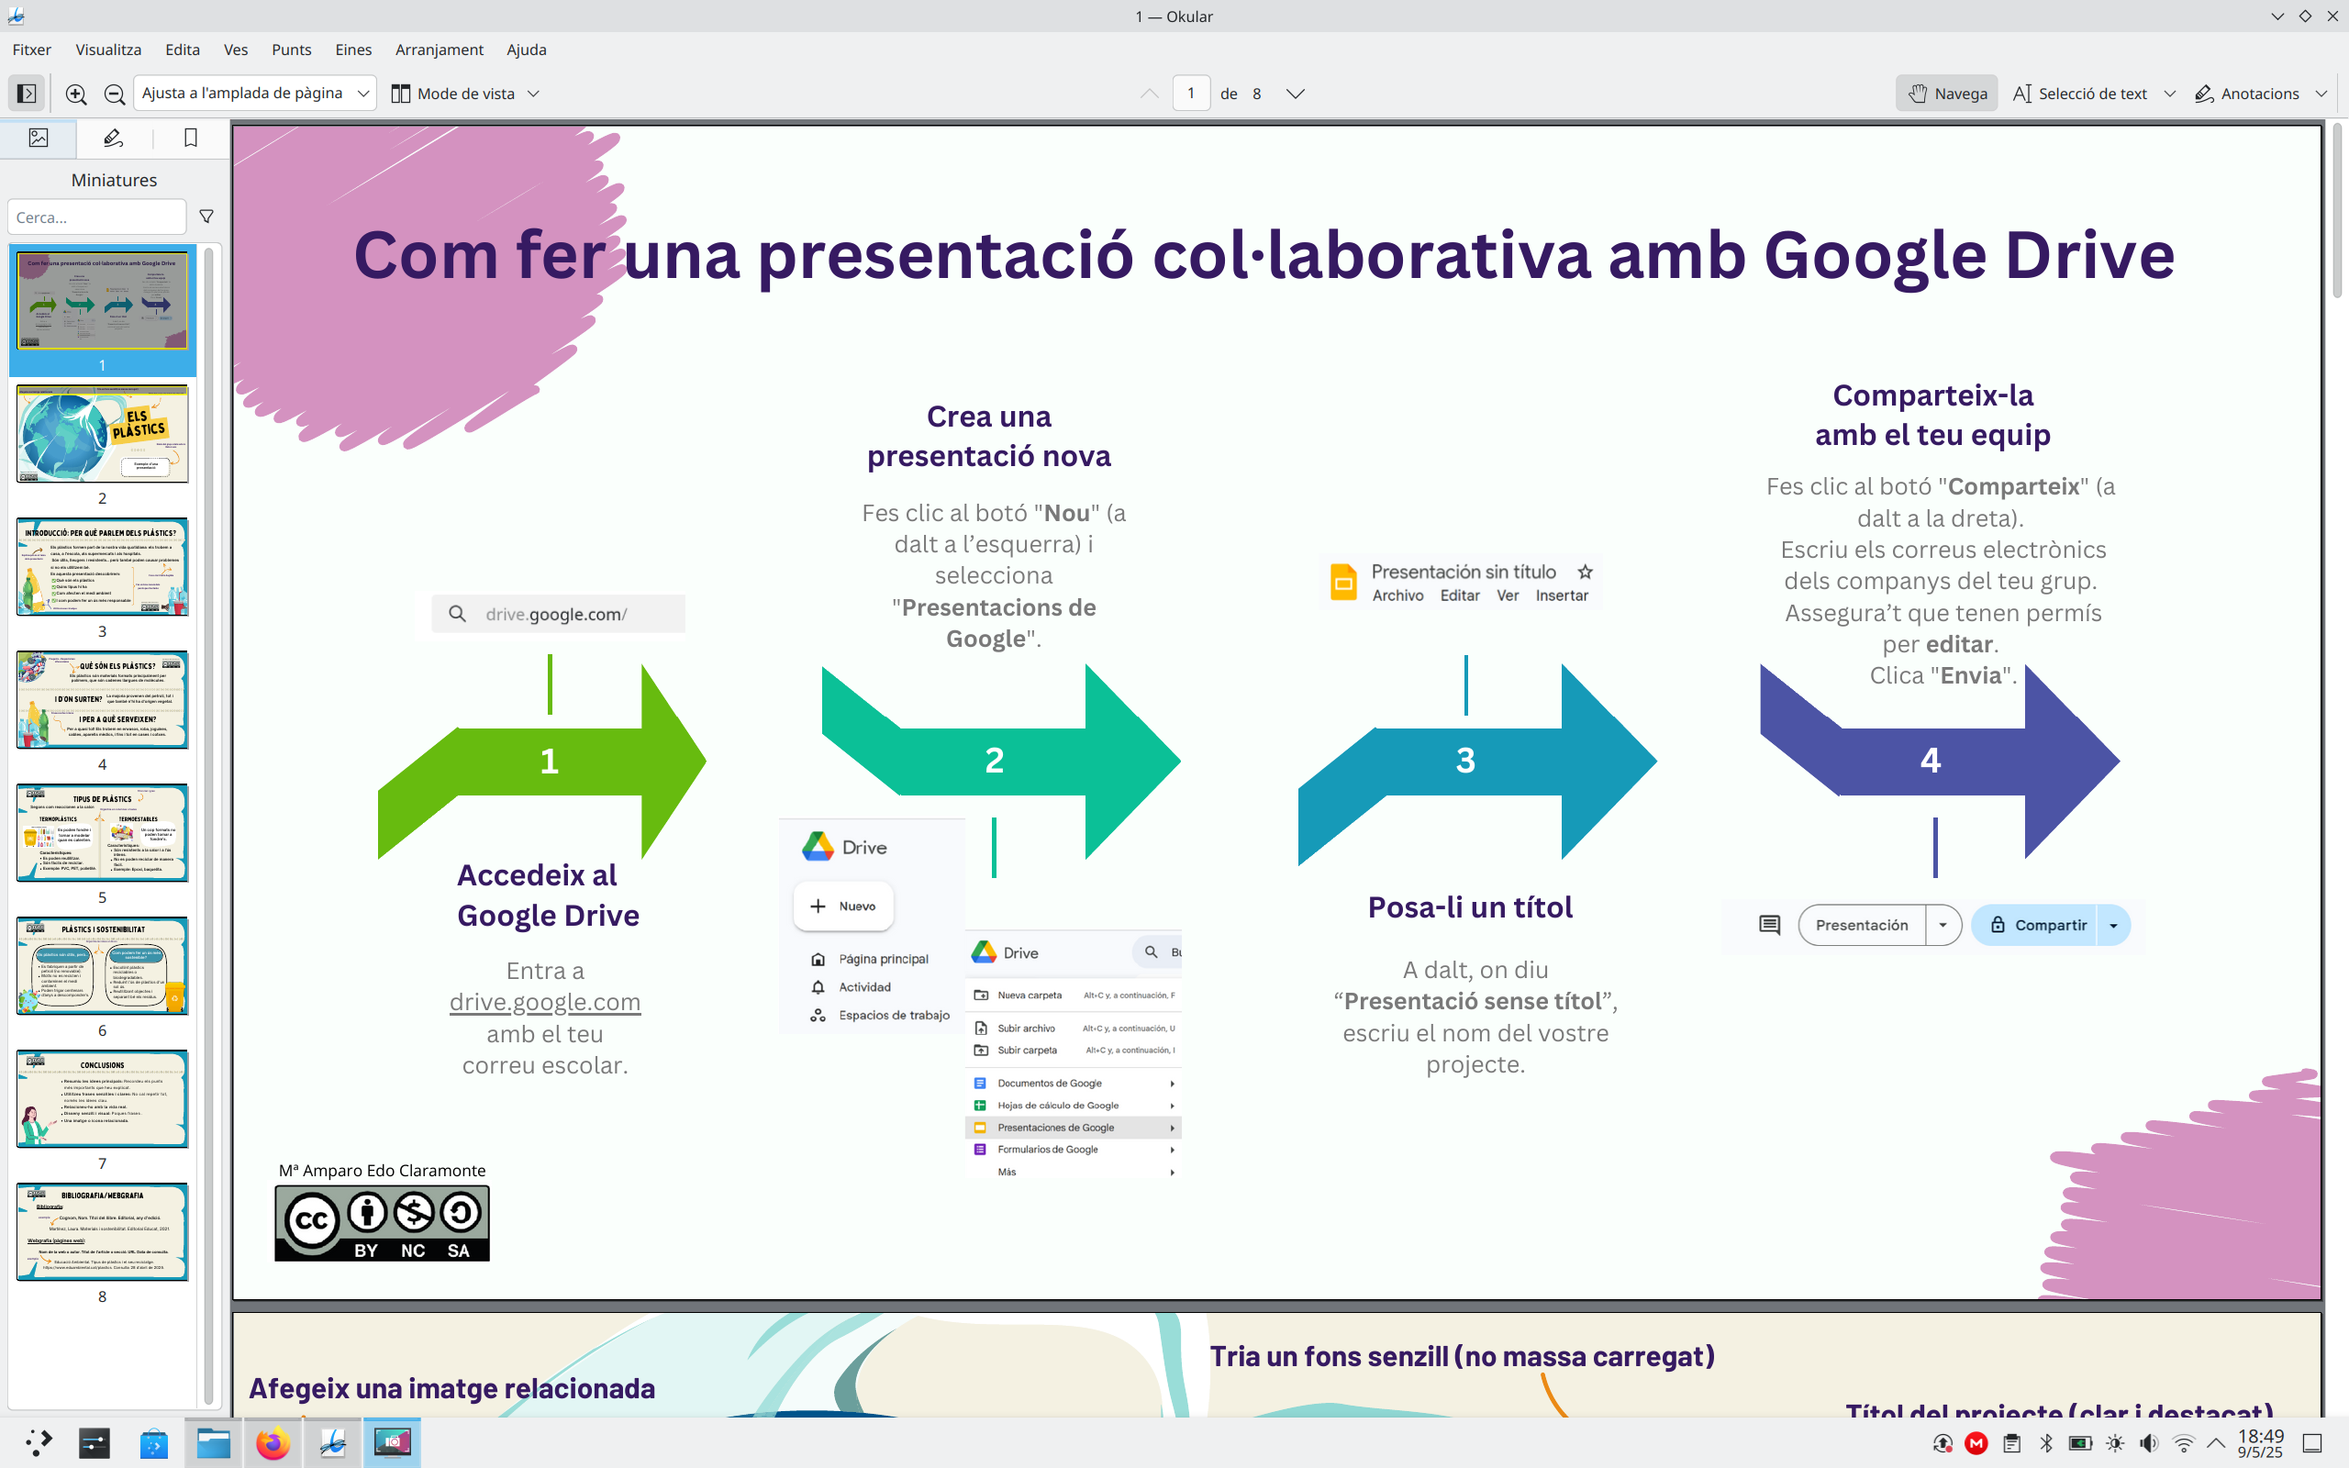Select page 4 thumbnail
Screen dimensions: 2349x1468
tap(102, 700)
